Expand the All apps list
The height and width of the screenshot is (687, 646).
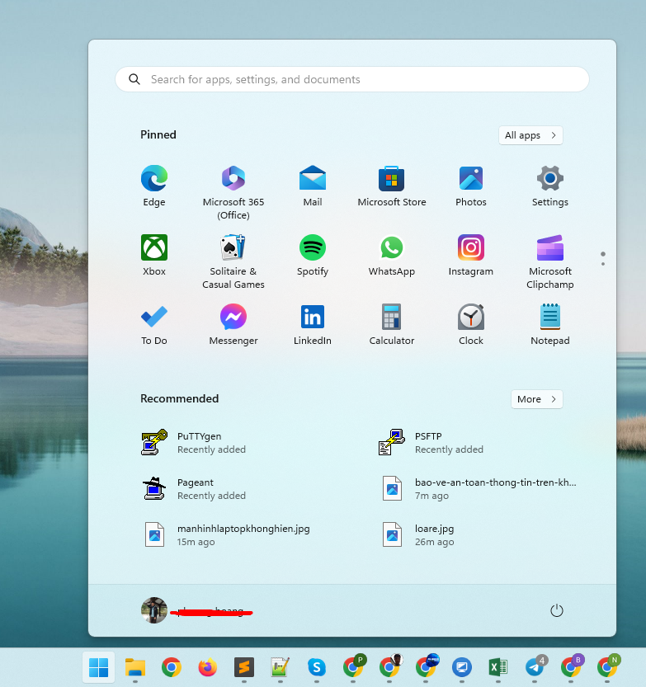pos(530,135)
